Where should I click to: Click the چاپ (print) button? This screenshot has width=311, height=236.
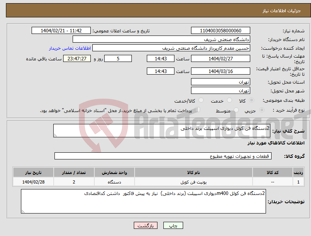tap(173, 225)
